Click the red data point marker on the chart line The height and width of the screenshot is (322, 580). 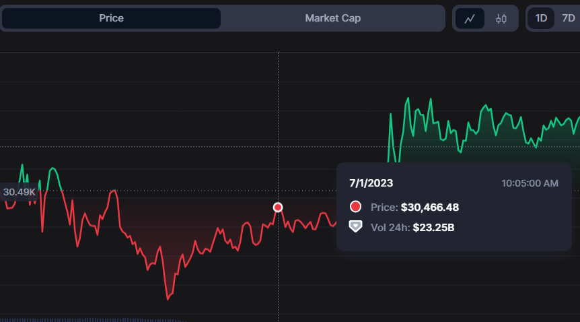point(278,207)
